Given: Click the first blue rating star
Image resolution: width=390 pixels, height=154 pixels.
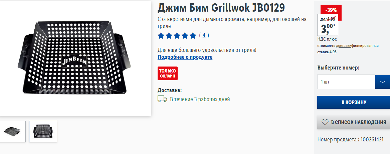Looking at the screenshot, I should (161, 36).
